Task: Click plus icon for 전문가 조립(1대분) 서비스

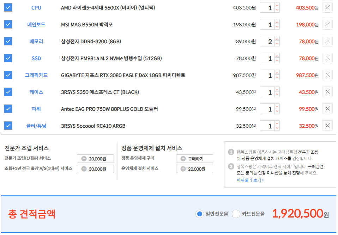Action: click(x=84, y=159)
